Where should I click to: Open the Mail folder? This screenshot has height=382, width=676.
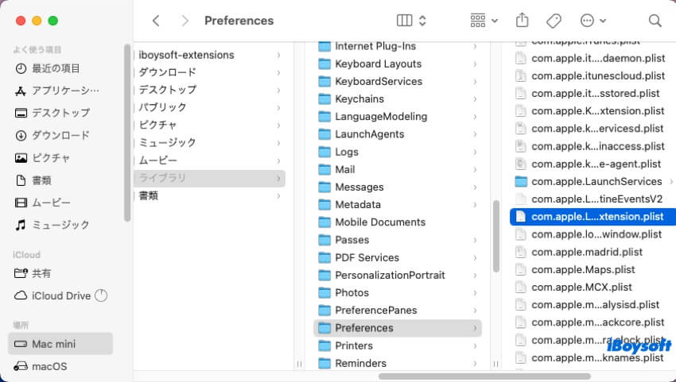point(398,170)
